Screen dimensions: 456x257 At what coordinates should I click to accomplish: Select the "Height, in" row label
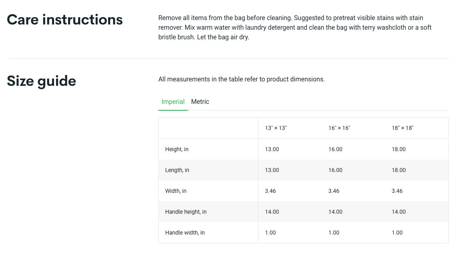177,149
